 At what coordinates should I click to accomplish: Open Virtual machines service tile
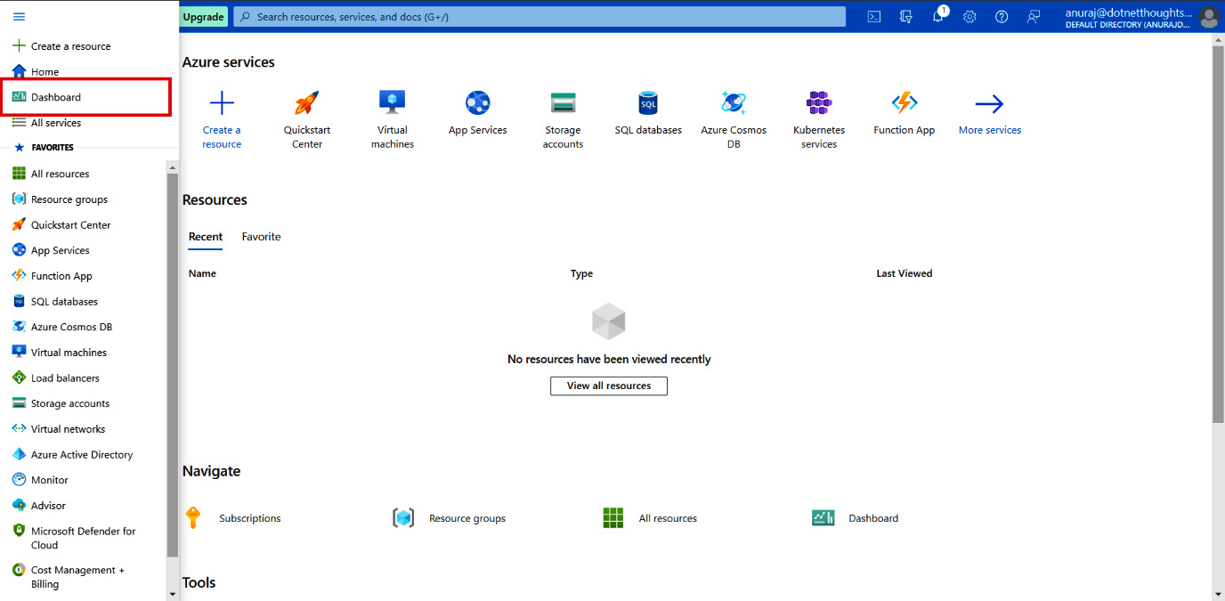(393, 118)
